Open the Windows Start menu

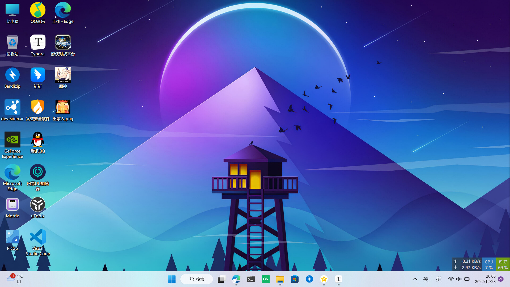172,279
